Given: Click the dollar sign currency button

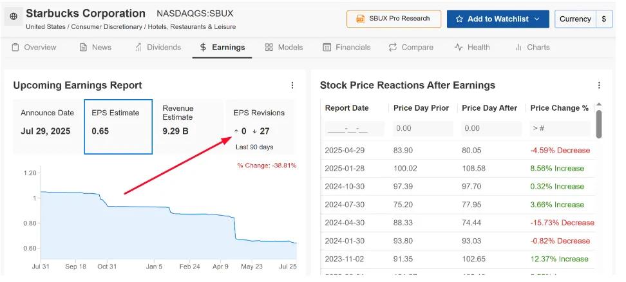Looking at the screenshot, I should click(x=604, y=19).
